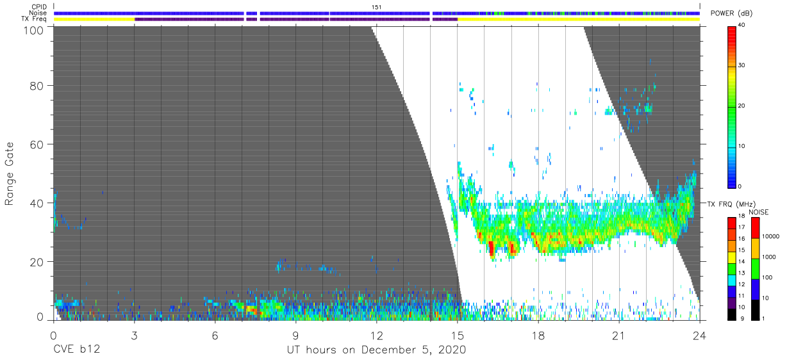Screen dimensions: 787x363
Task: Click the 100 tick on NOISE legend
Action: point(768,277)
